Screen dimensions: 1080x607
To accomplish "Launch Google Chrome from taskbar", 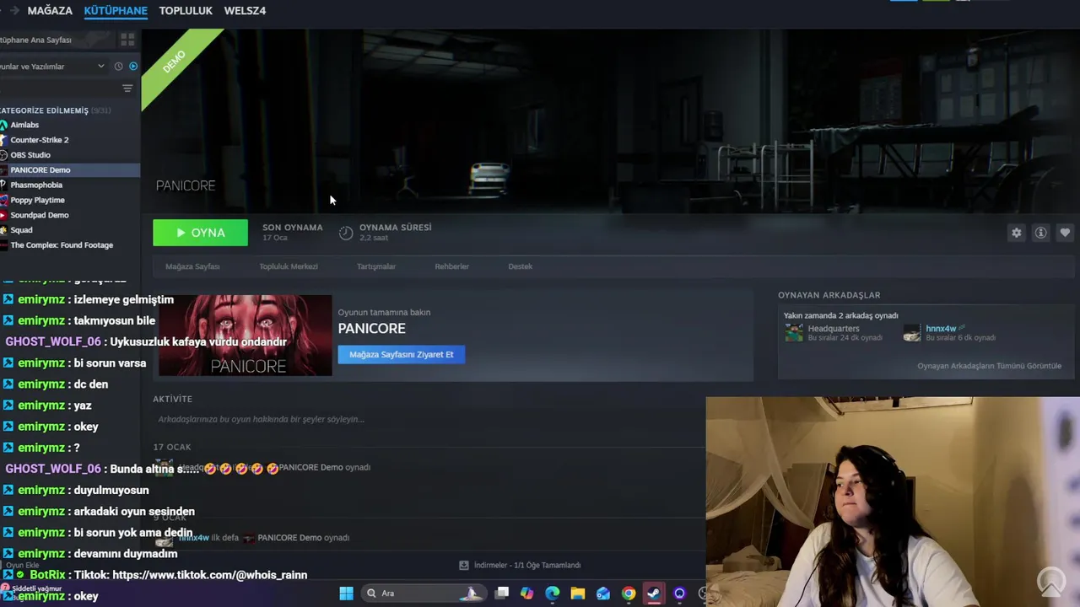I will 629,594.
